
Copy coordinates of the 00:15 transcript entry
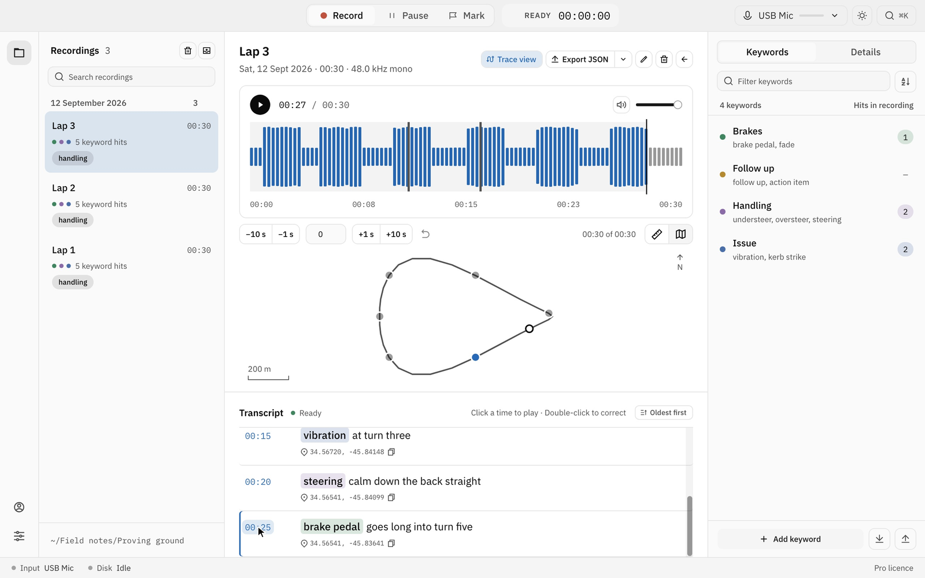click(x=391, y=452)
